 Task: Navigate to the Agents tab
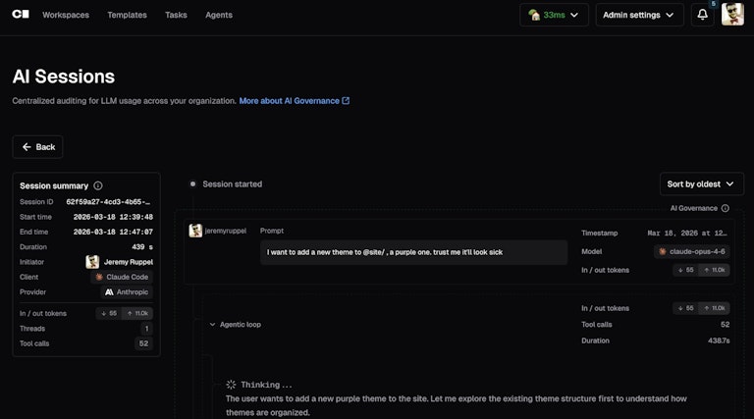219,15
